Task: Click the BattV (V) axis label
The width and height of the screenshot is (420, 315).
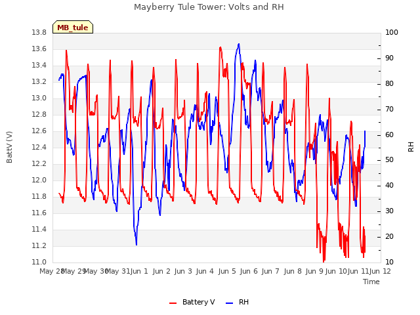Action: point(9,147)
